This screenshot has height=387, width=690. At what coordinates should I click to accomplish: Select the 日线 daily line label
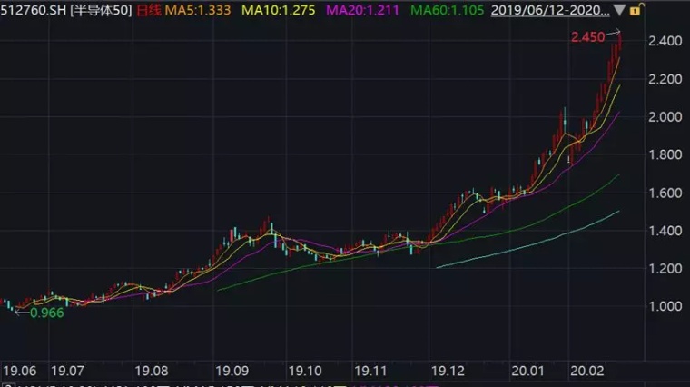[x=146, y=9]
